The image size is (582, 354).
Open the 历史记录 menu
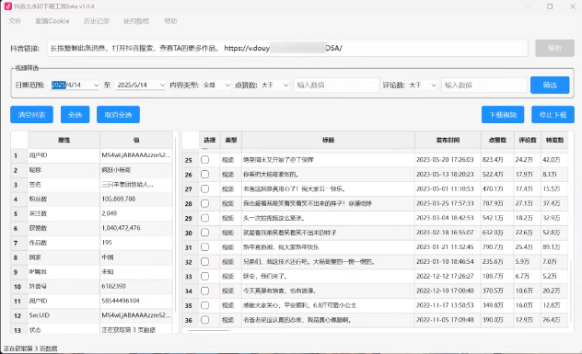(x=96, y=21)
